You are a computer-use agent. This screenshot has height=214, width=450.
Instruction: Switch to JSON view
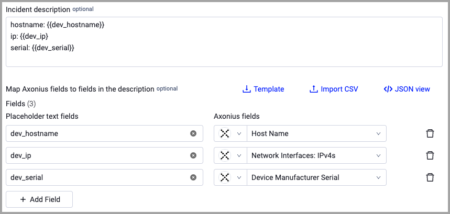(407, 89)
